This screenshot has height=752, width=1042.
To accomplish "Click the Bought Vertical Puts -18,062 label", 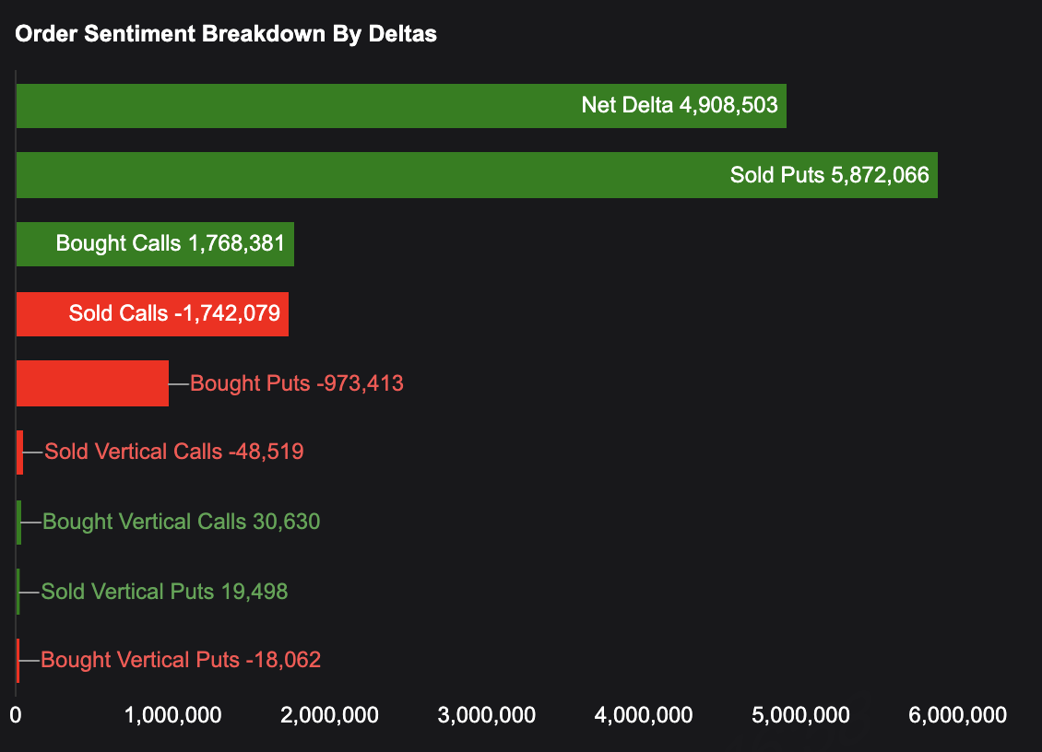I will point(181,660).
